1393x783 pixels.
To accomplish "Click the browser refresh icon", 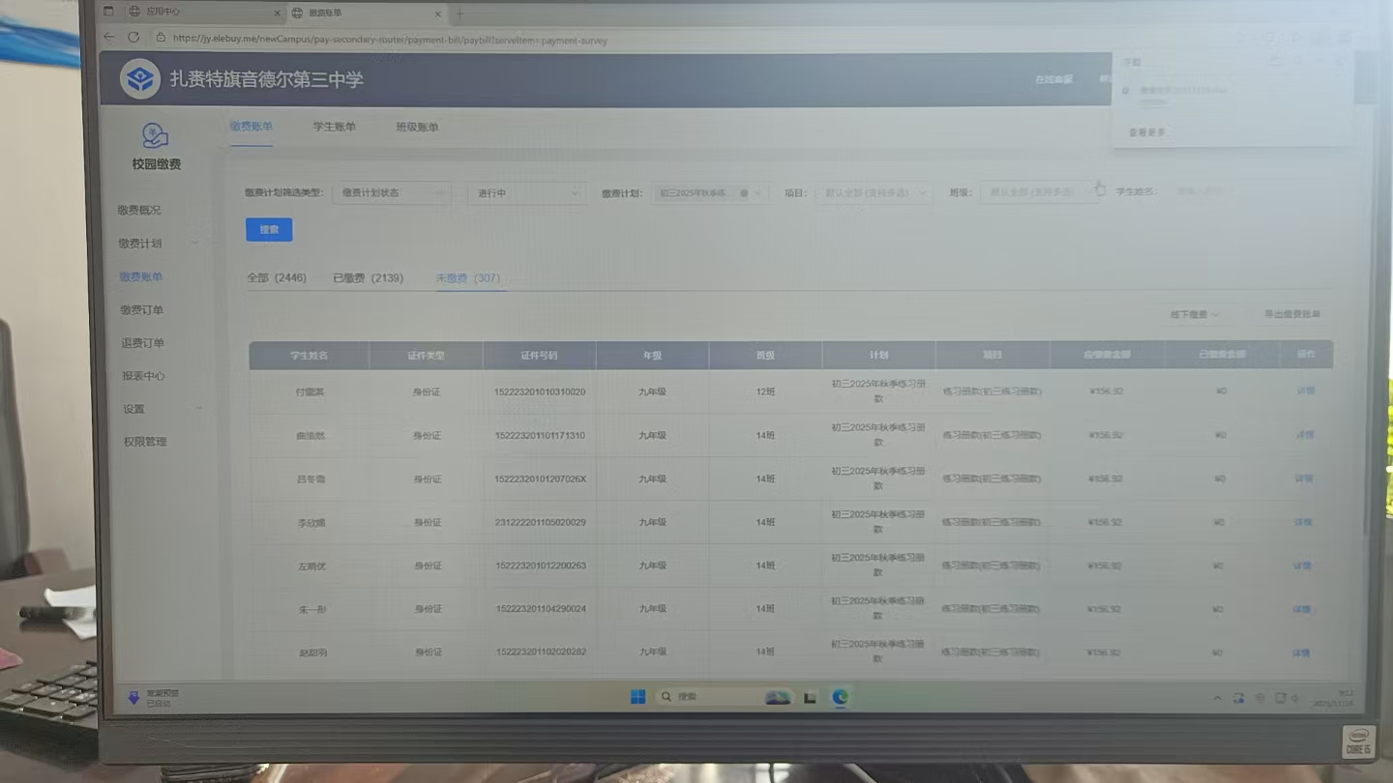I will pos(133,38).
